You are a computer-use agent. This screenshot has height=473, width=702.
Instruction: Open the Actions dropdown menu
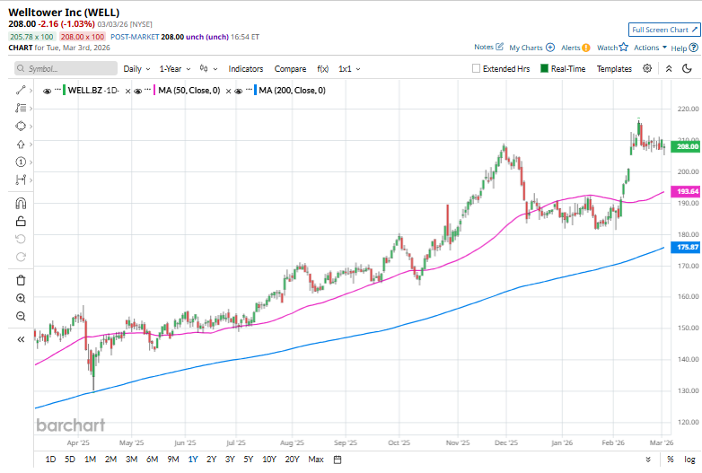(x=649, y=48)
